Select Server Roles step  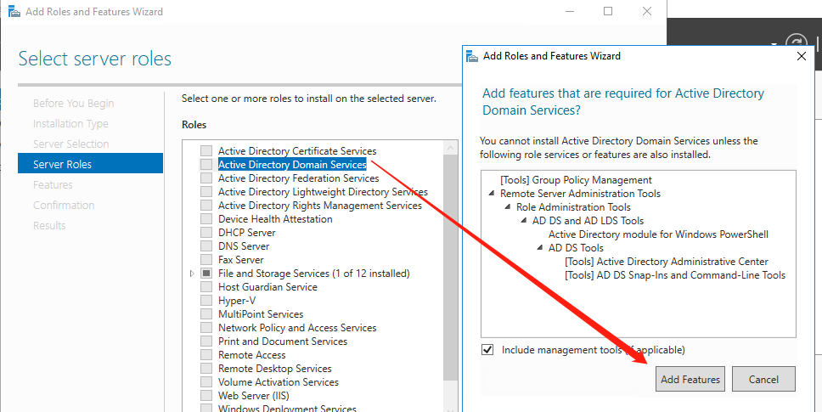(90, 164)
